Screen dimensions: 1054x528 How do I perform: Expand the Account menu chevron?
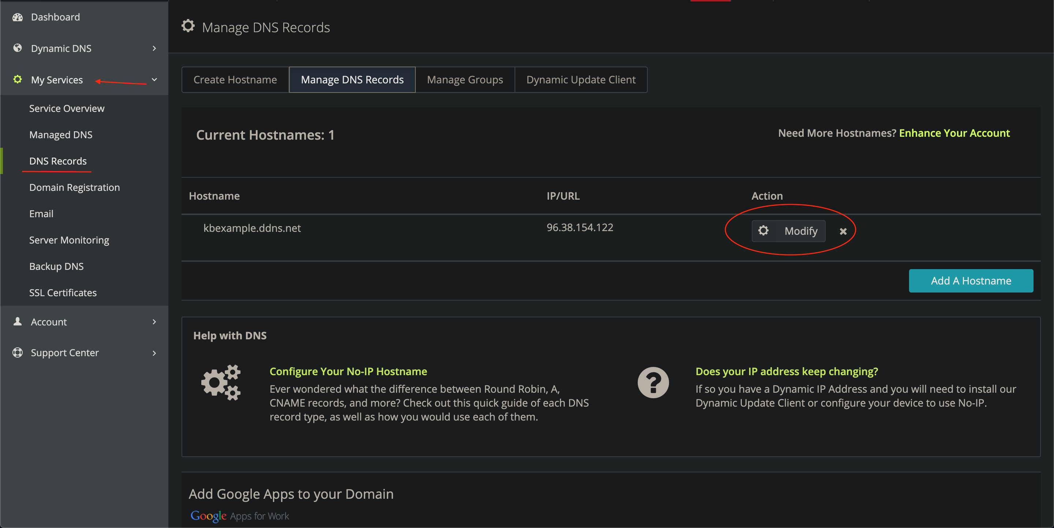[x=154, y=322]
